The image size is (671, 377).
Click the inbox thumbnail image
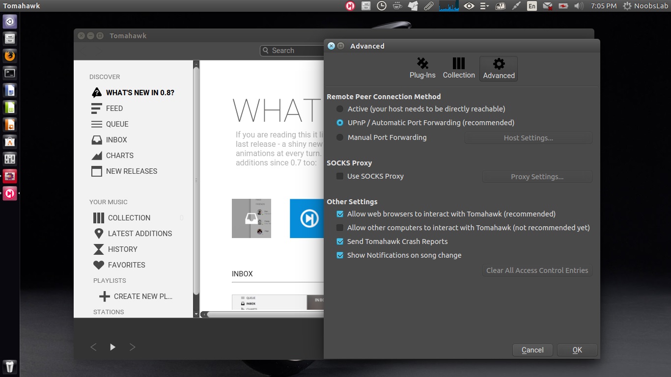click(252, 218)
